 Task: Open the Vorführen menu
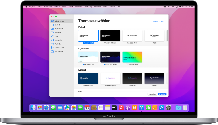(x=97, y=7)
